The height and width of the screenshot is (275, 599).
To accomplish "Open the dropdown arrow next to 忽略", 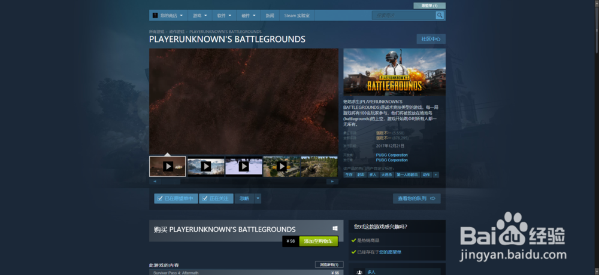I will (258, 198).
